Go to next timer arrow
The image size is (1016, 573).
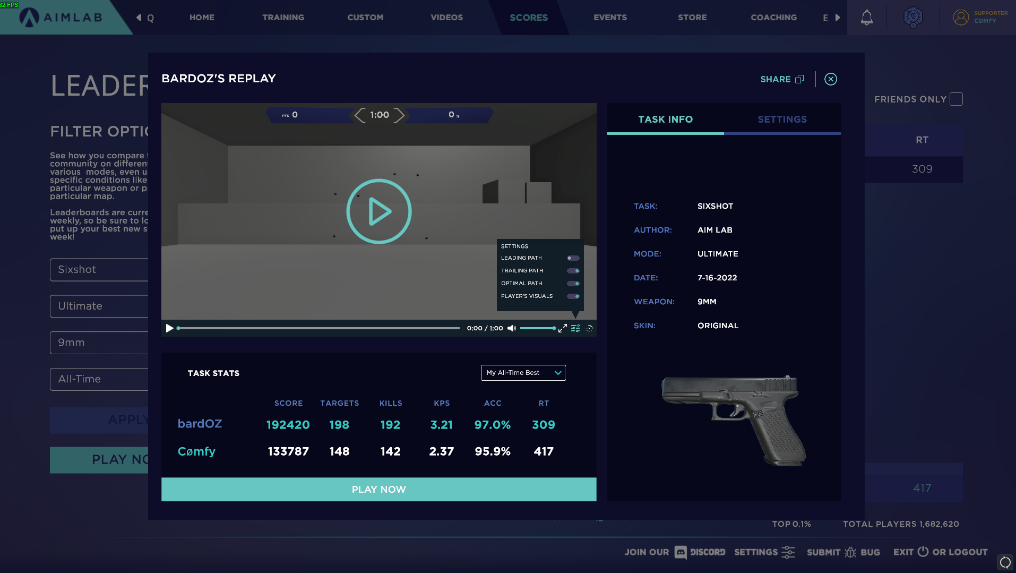(399, 115)
